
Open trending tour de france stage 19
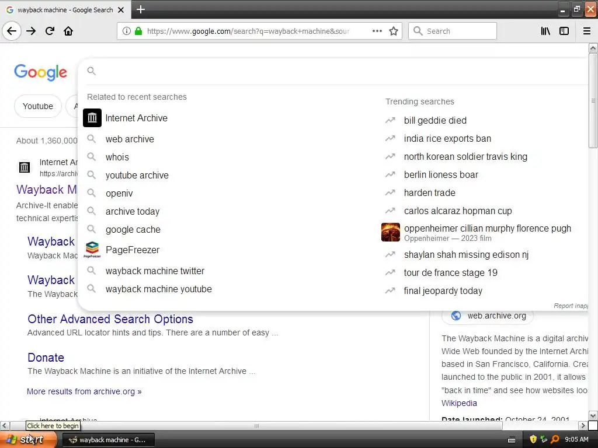[x=450, y=273]
